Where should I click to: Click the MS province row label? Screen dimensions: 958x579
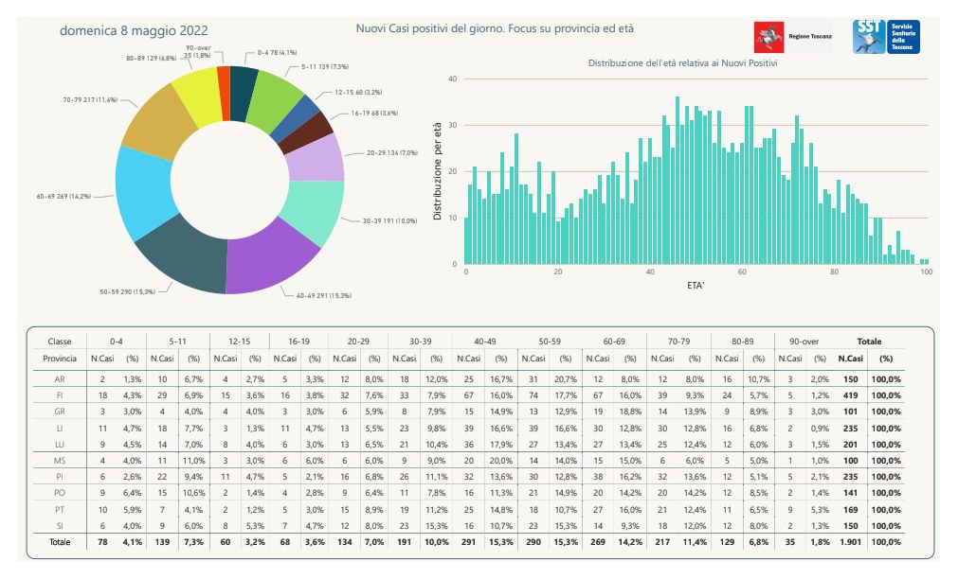click(60, 461)
